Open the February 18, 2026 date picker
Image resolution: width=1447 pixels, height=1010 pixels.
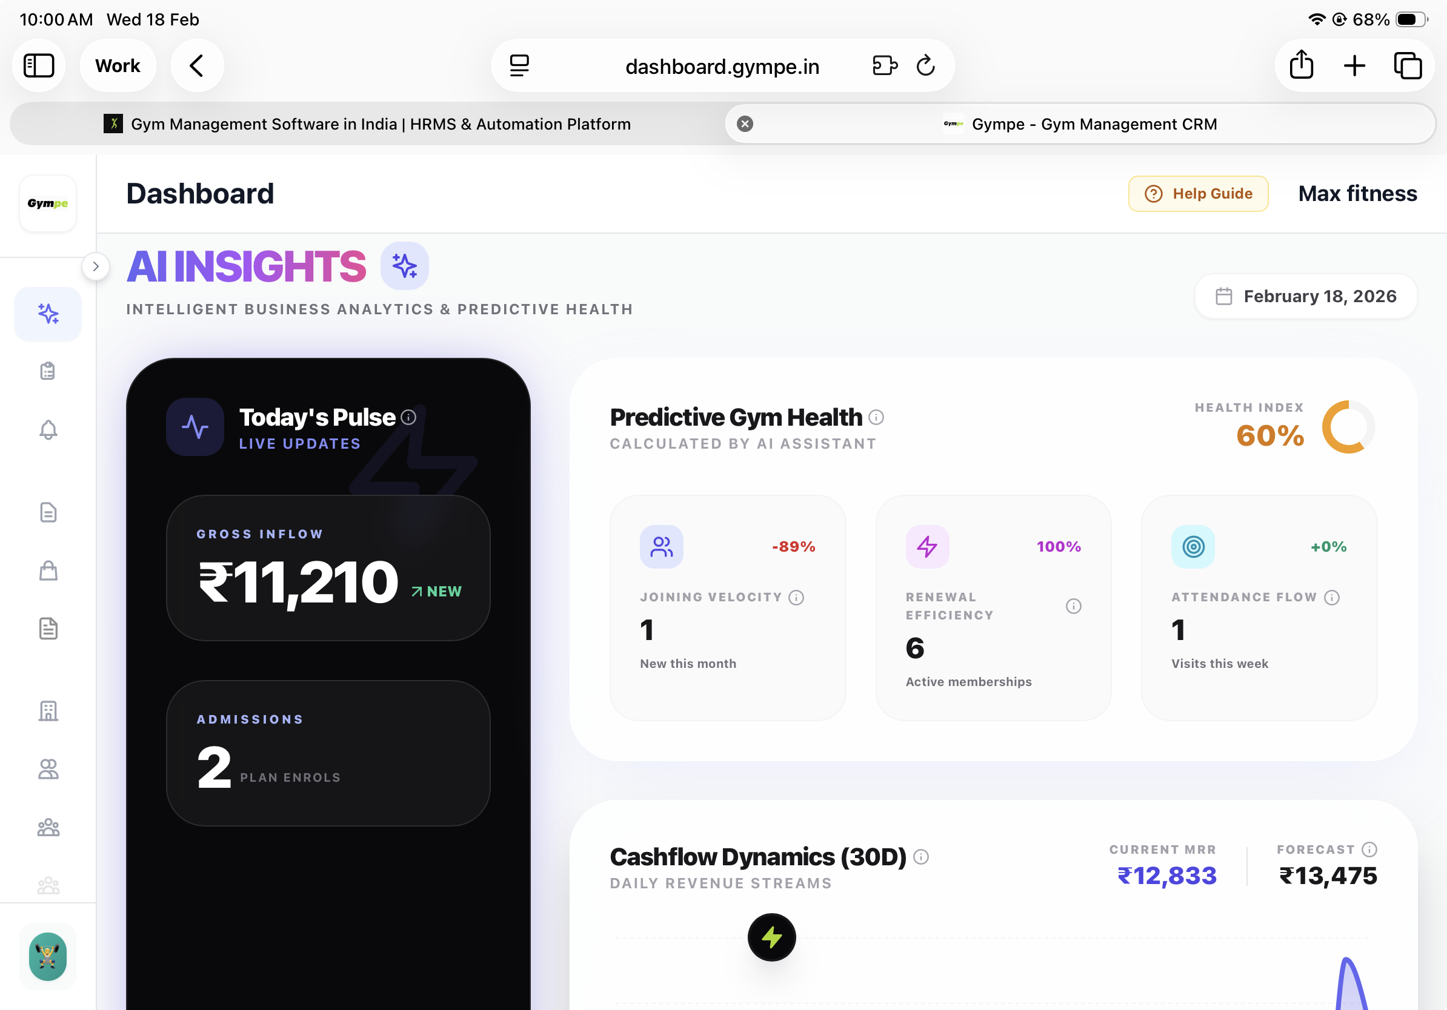pos(1306,296)
